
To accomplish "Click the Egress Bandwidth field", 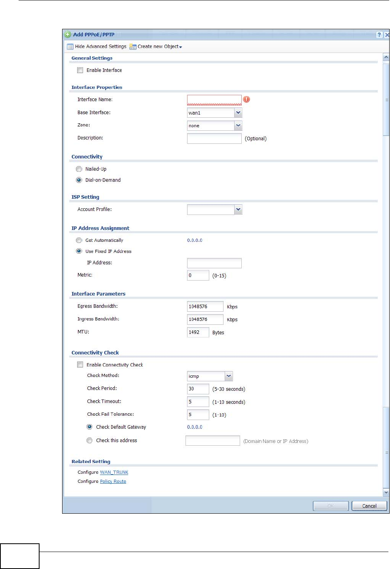I will pos(205,306).
